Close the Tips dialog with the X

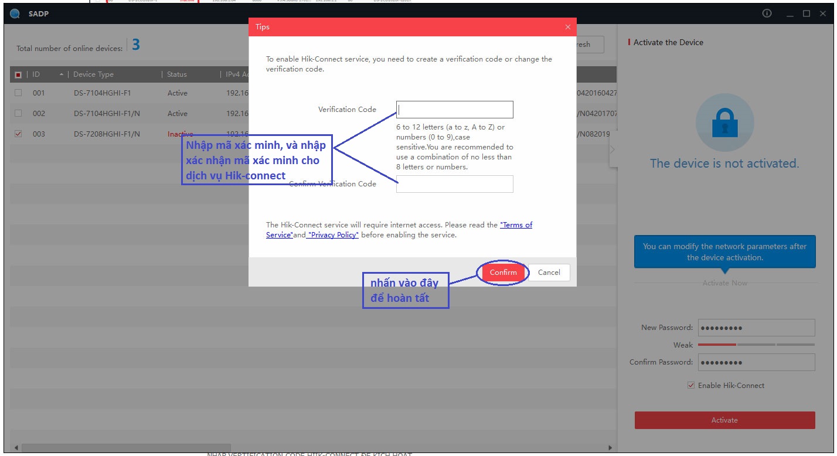(567, 27)
